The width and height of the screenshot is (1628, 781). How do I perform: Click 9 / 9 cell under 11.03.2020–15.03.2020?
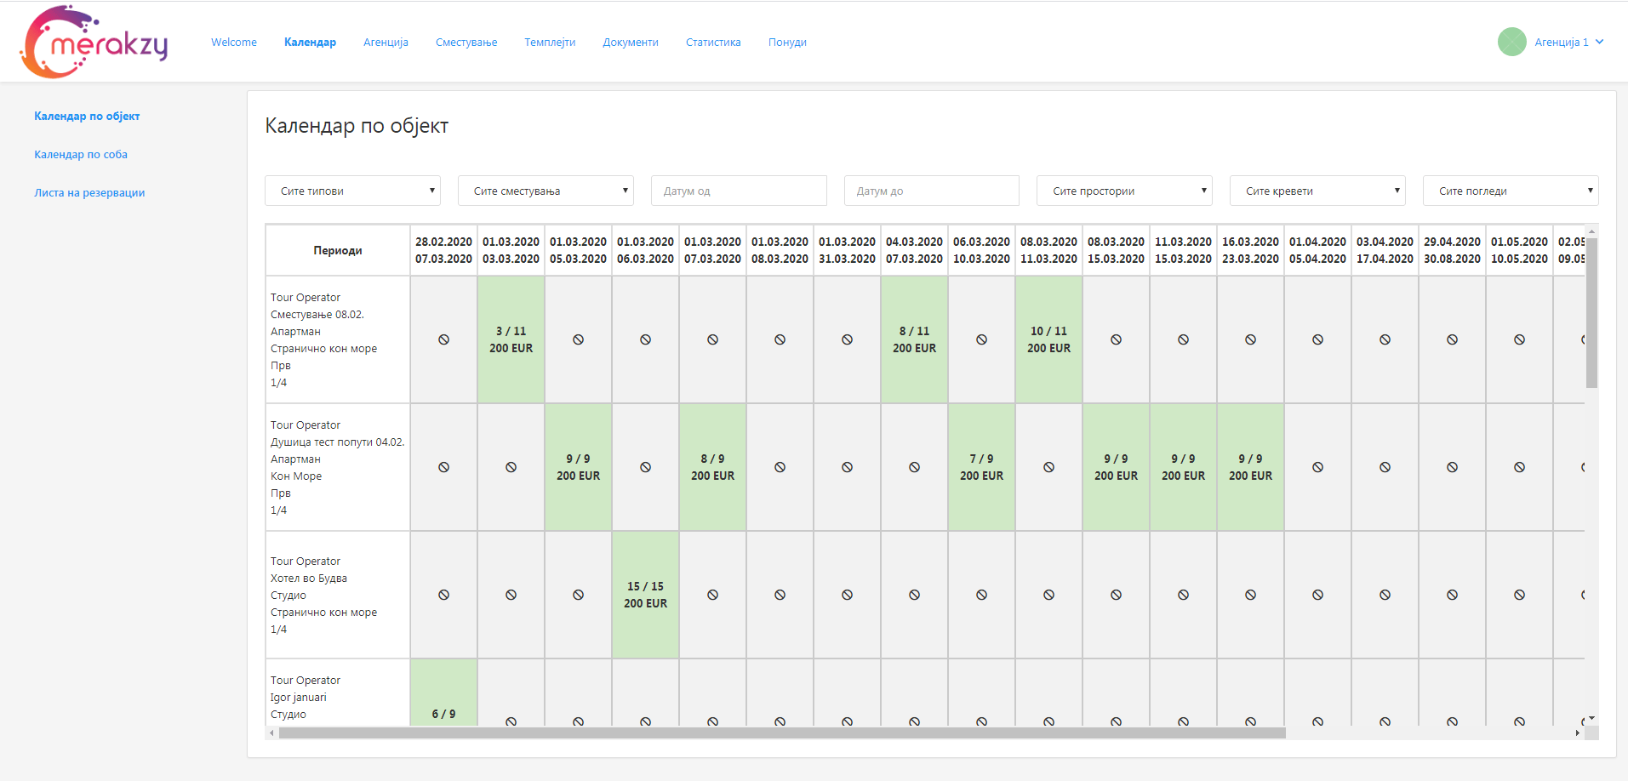(1183, 467)
